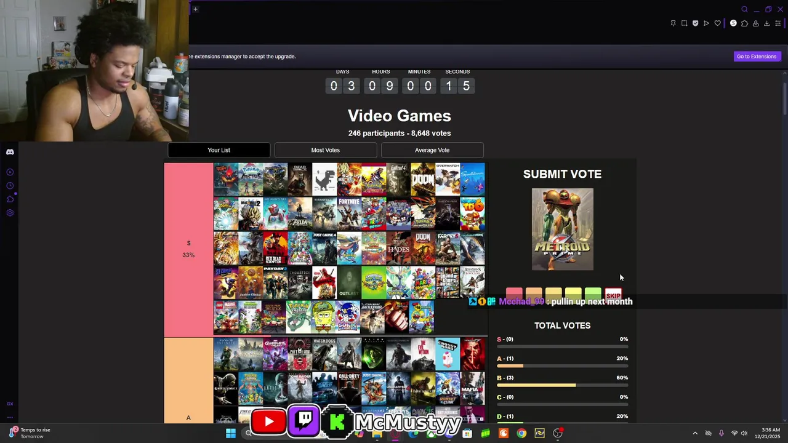This screenshot has height=443, width=788.
Task: Click the white S extension icon
Action: click(733, 23)
